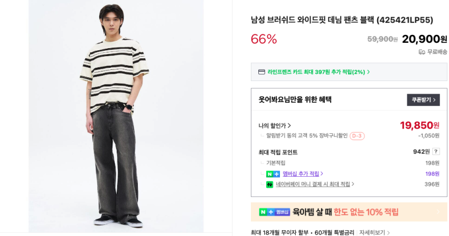
Task: Click the arrow on the 육아템 banner
Action: coord(437,212)
